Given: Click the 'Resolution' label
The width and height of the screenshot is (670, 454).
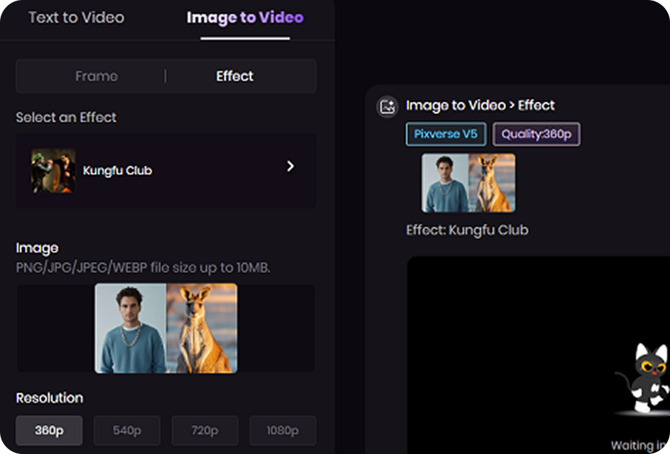Looking at the screenshot, I should (x=50, y=398).
